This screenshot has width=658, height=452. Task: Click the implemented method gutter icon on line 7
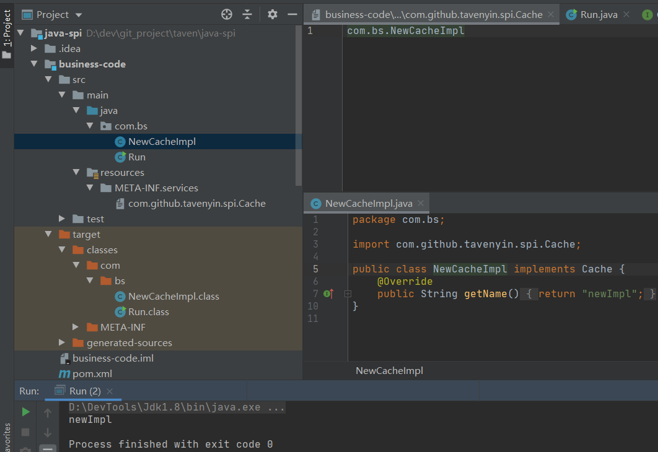tap(328, 294)
